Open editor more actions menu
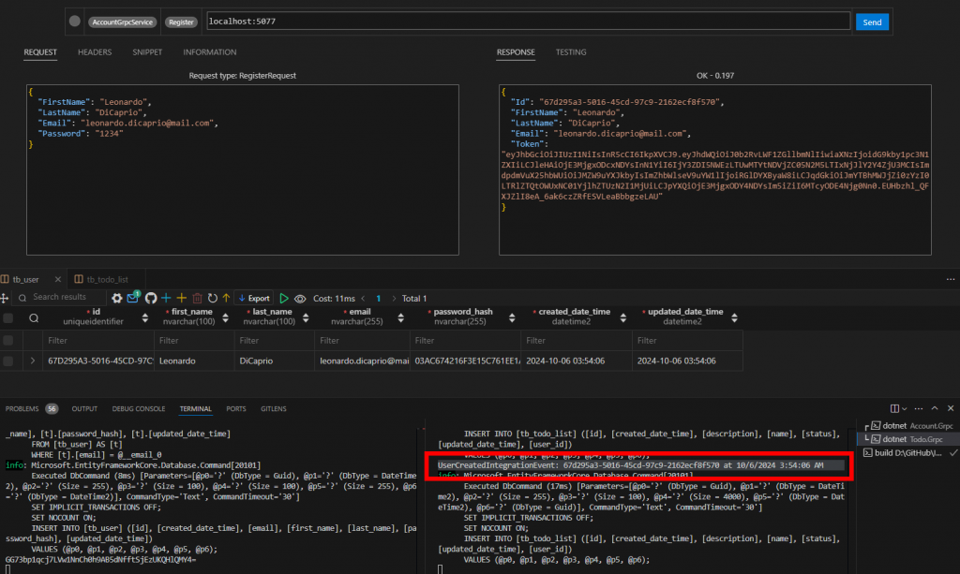This screenshot has width=960, height=574. (x=951, y=279)
